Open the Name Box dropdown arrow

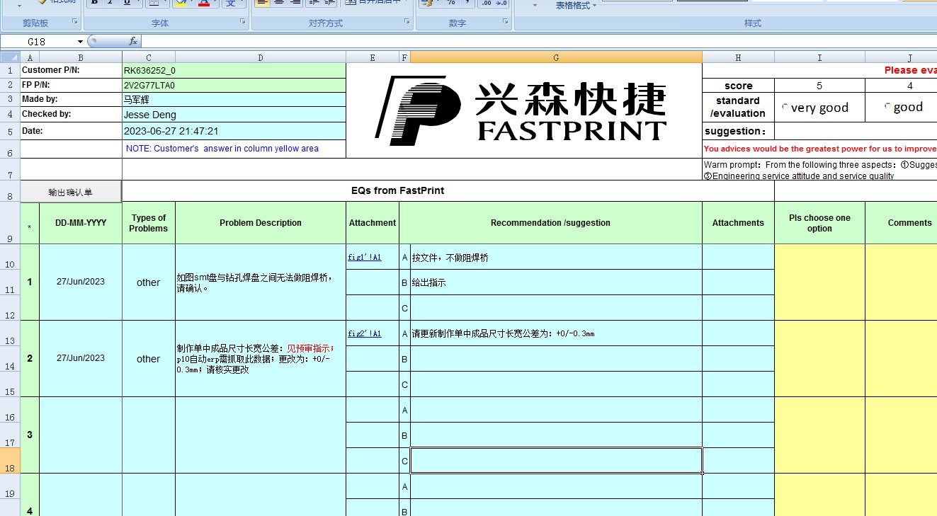click(x=79, y=42)
